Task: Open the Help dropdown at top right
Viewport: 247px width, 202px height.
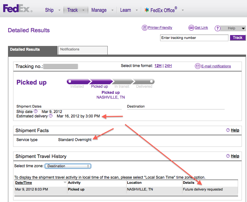Action: [x=233, y=28]
